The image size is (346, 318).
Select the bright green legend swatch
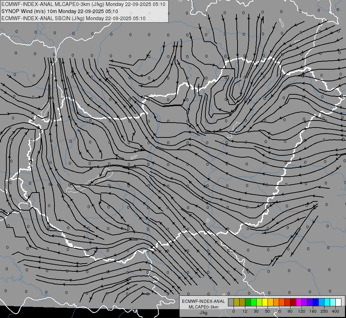253,302
